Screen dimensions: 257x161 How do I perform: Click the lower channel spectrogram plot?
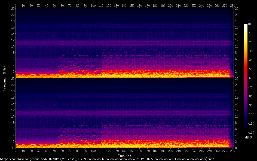[124, 113]
